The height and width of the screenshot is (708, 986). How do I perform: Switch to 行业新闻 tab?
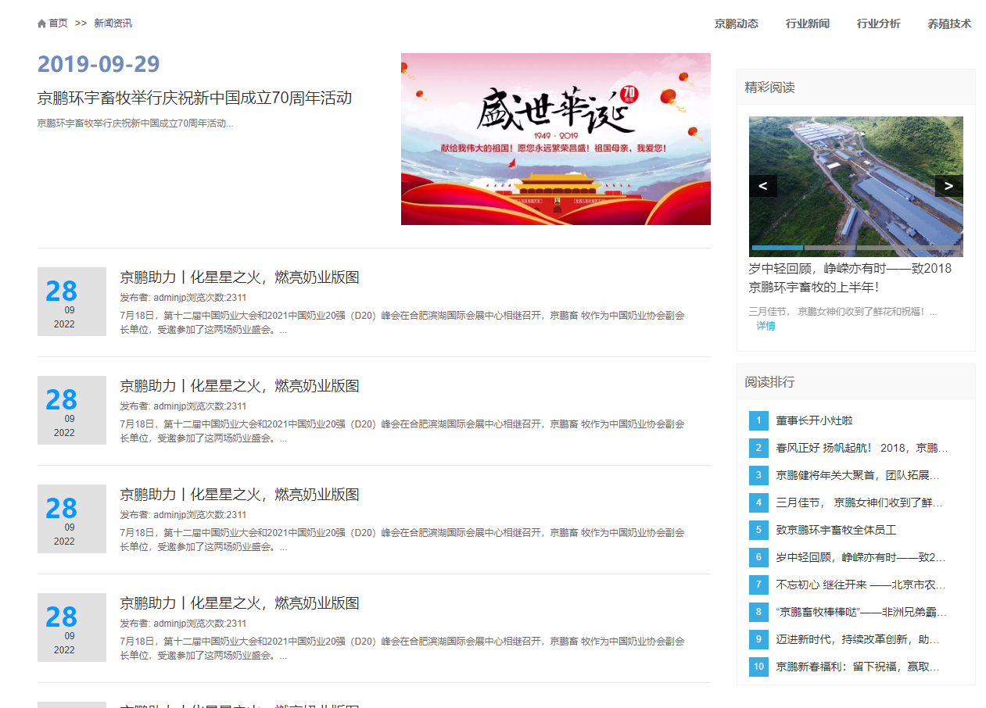807,23
